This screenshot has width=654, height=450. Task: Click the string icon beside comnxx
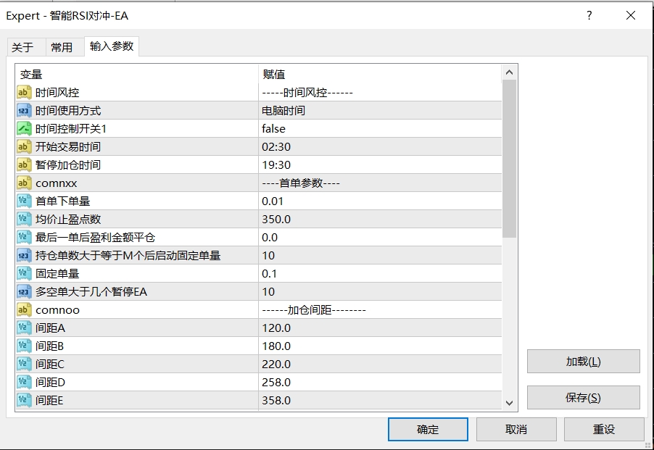tap(24, 183)
